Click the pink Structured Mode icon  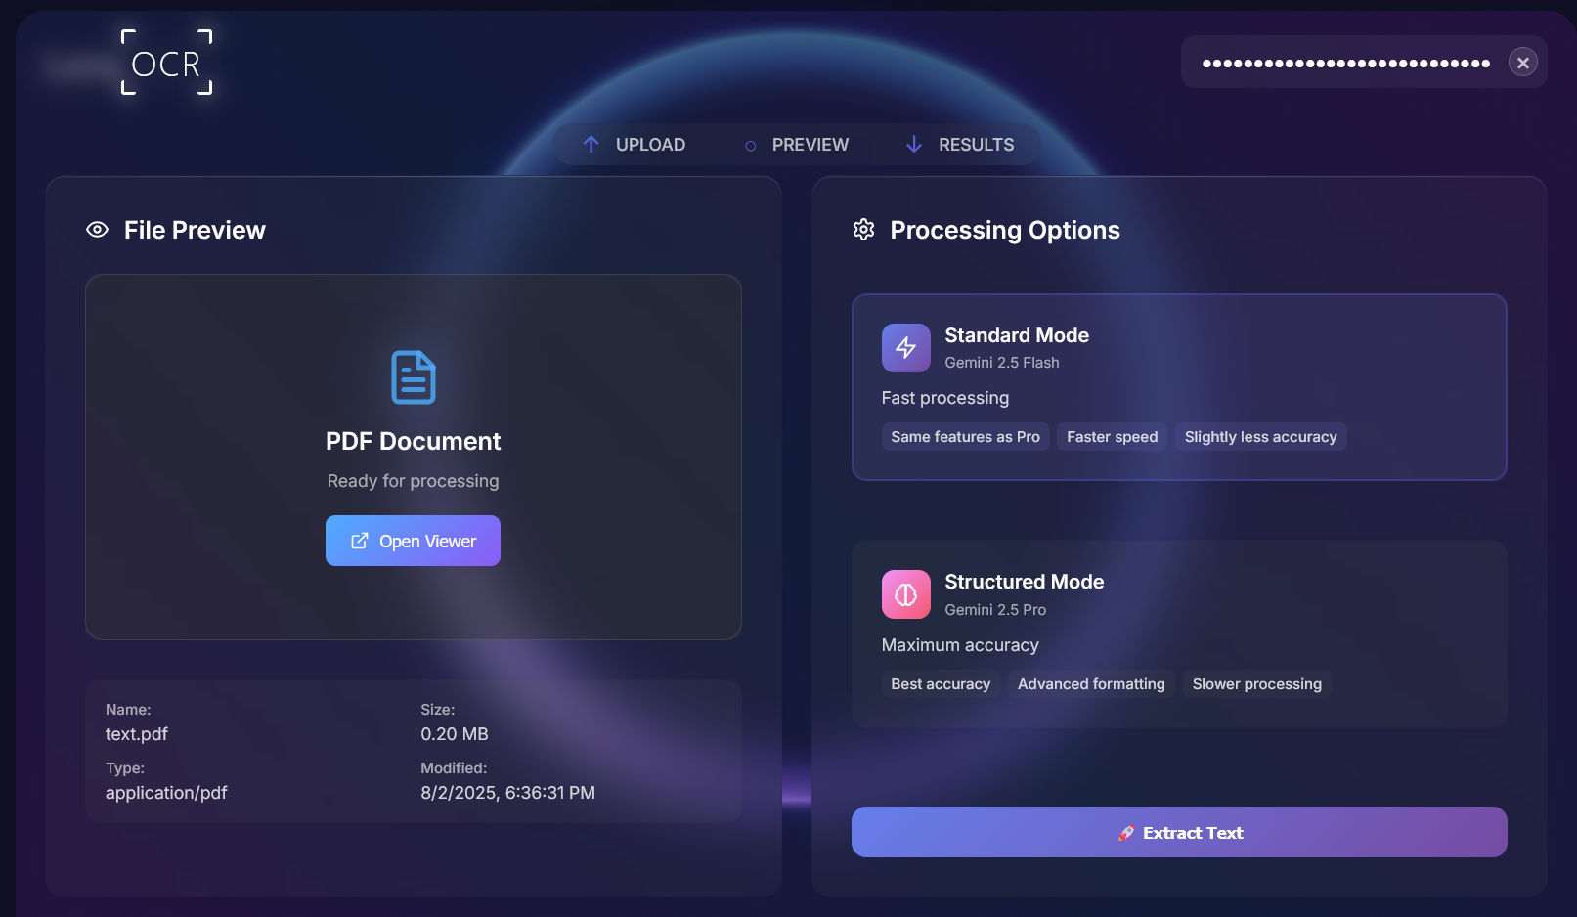905,593
